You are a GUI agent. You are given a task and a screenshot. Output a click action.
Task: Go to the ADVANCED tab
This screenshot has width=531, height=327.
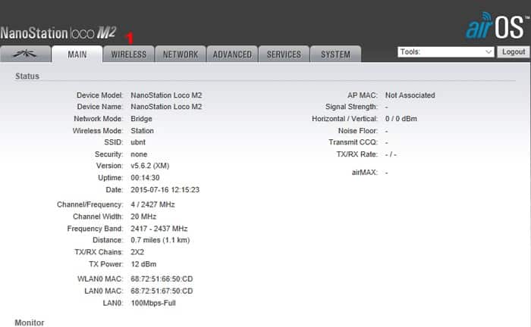(232, 54)
